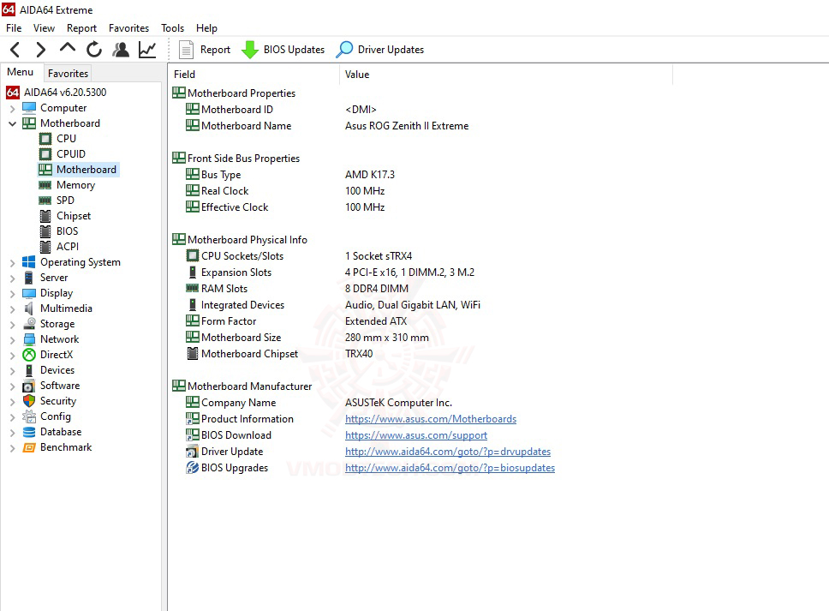Expand the Network tree node
The width and height of the screenshot is (829, 611).
(12, 340)
